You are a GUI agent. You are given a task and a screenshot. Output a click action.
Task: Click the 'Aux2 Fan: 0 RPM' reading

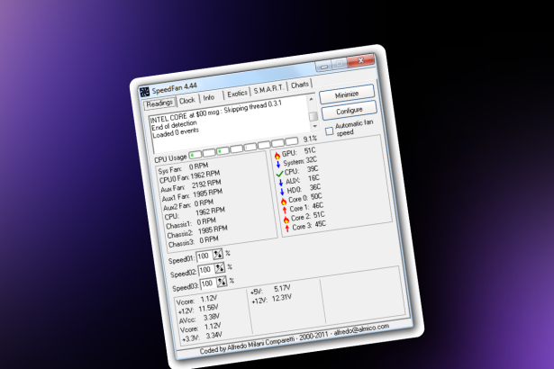tap(188, 205)
